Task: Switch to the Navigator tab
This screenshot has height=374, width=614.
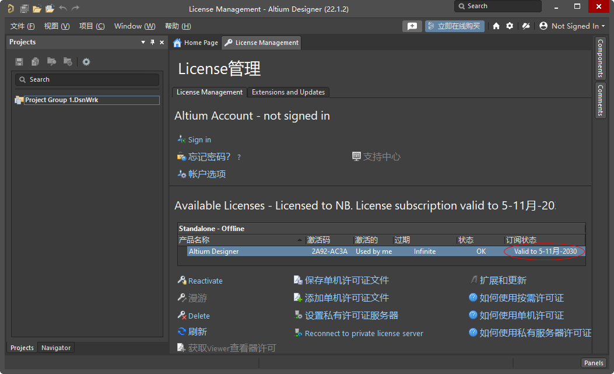Action: pos(56,348)
